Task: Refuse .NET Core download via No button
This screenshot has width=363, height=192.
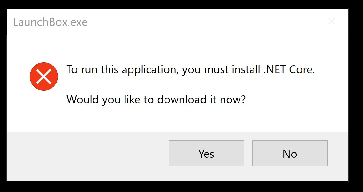Action: pyautogui.click(x=290, y=153)
